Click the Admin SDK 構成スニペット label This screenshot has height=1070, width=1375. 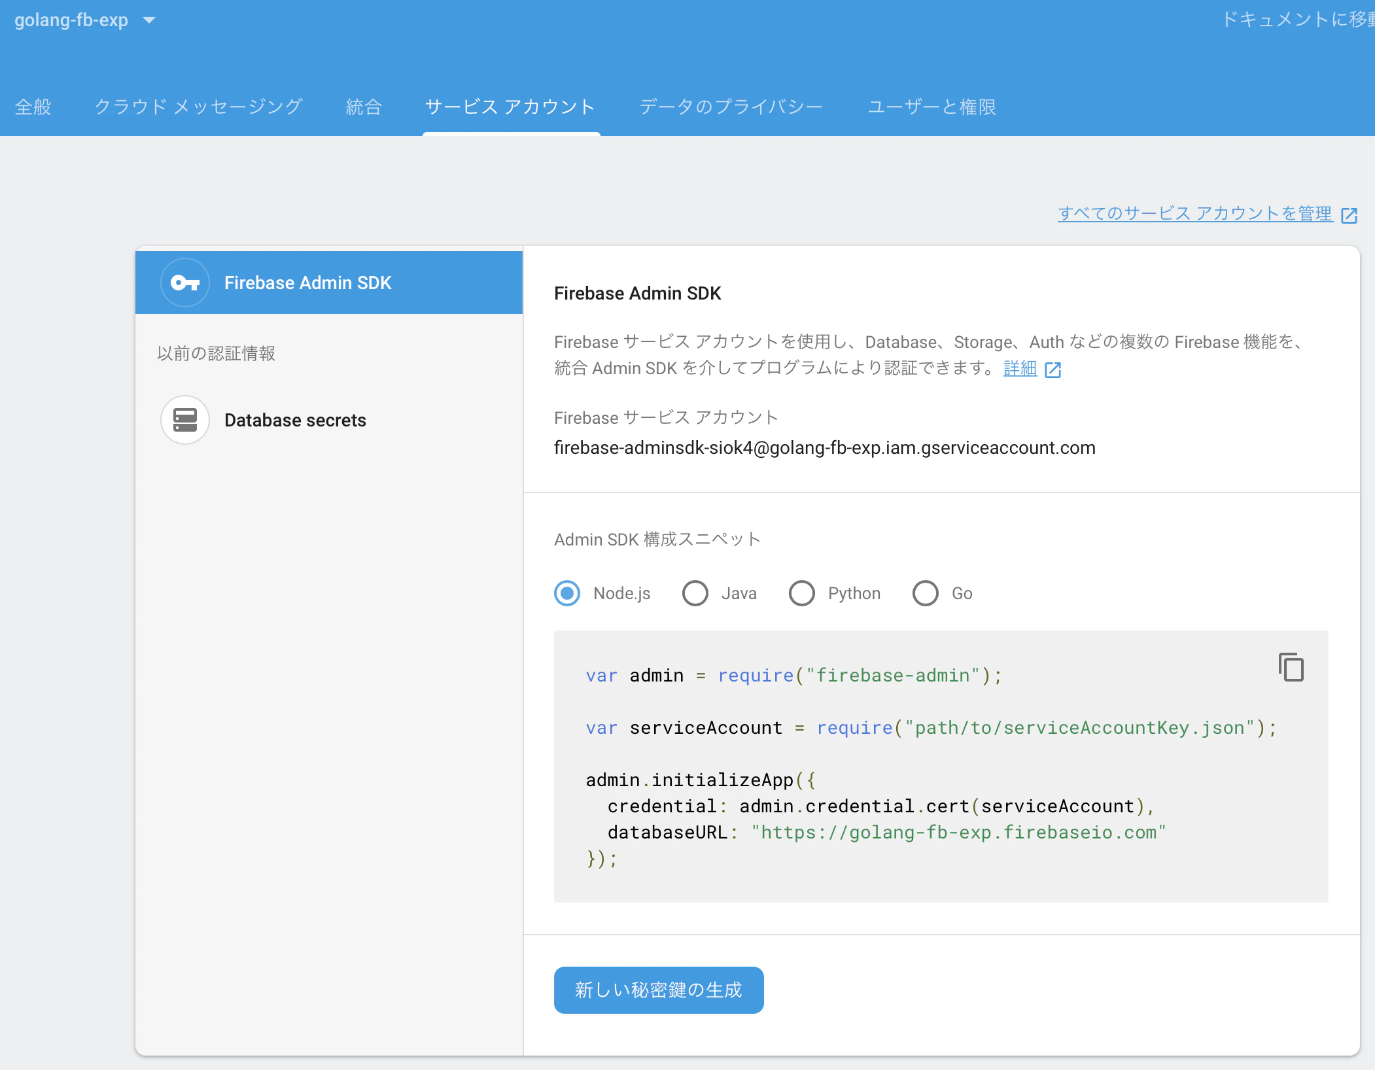[657, 540]
